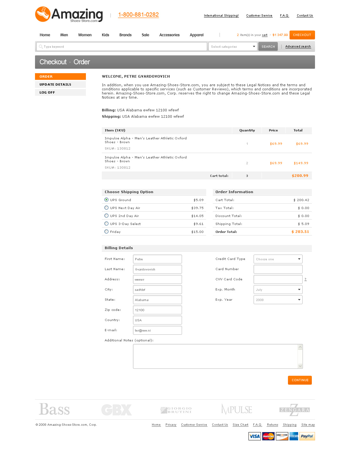Click the Last Name input field
The width and height of the screenshot is (350, 455).
tap(157, 269)
